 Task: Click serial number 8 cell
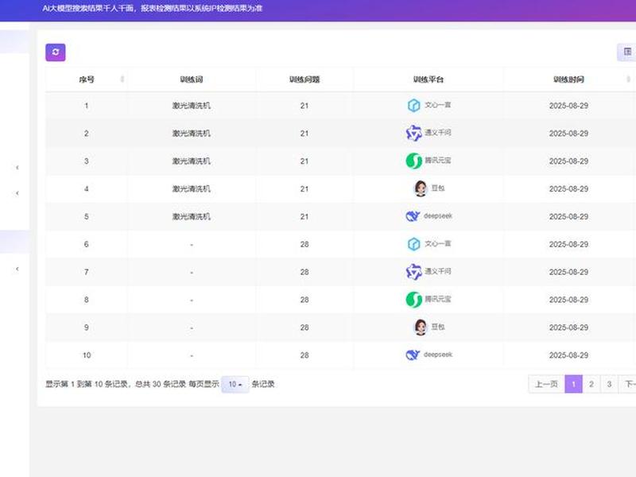(87, 300)
